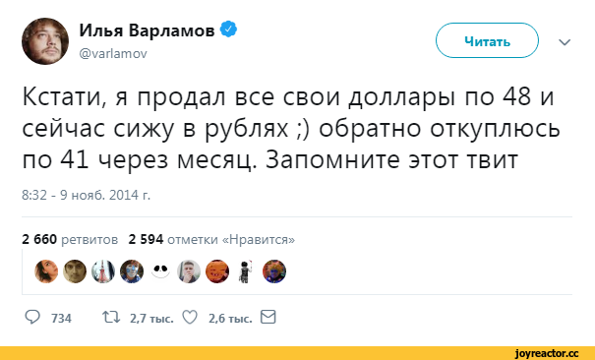The width and height of the screenshot is (595, 360).
Task: Open the @varlamov handle link
Action: 113,54
